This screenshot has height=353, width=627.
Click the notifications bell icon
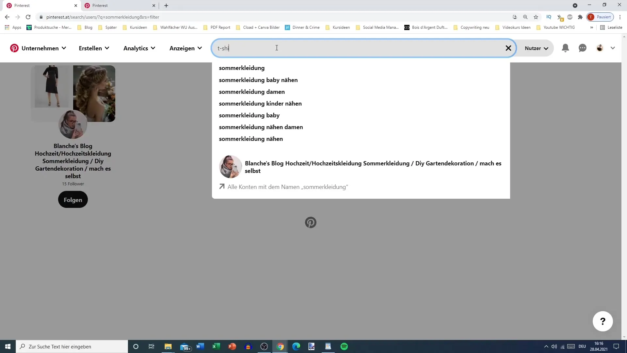tap(565, 48)
